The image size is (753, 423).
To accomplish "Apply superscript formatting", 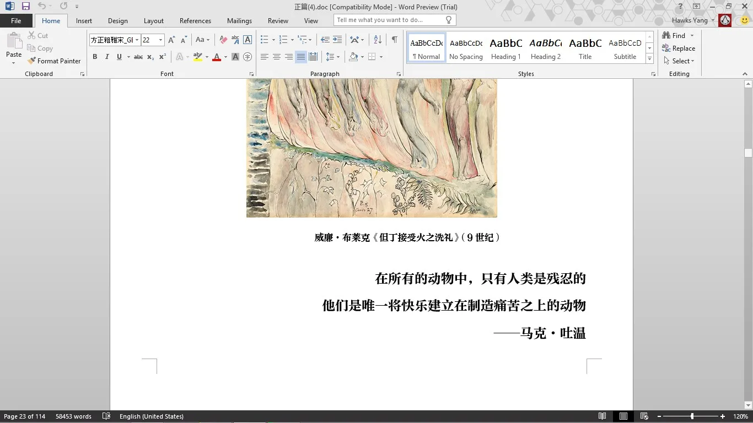I will (x=163, y=57).
